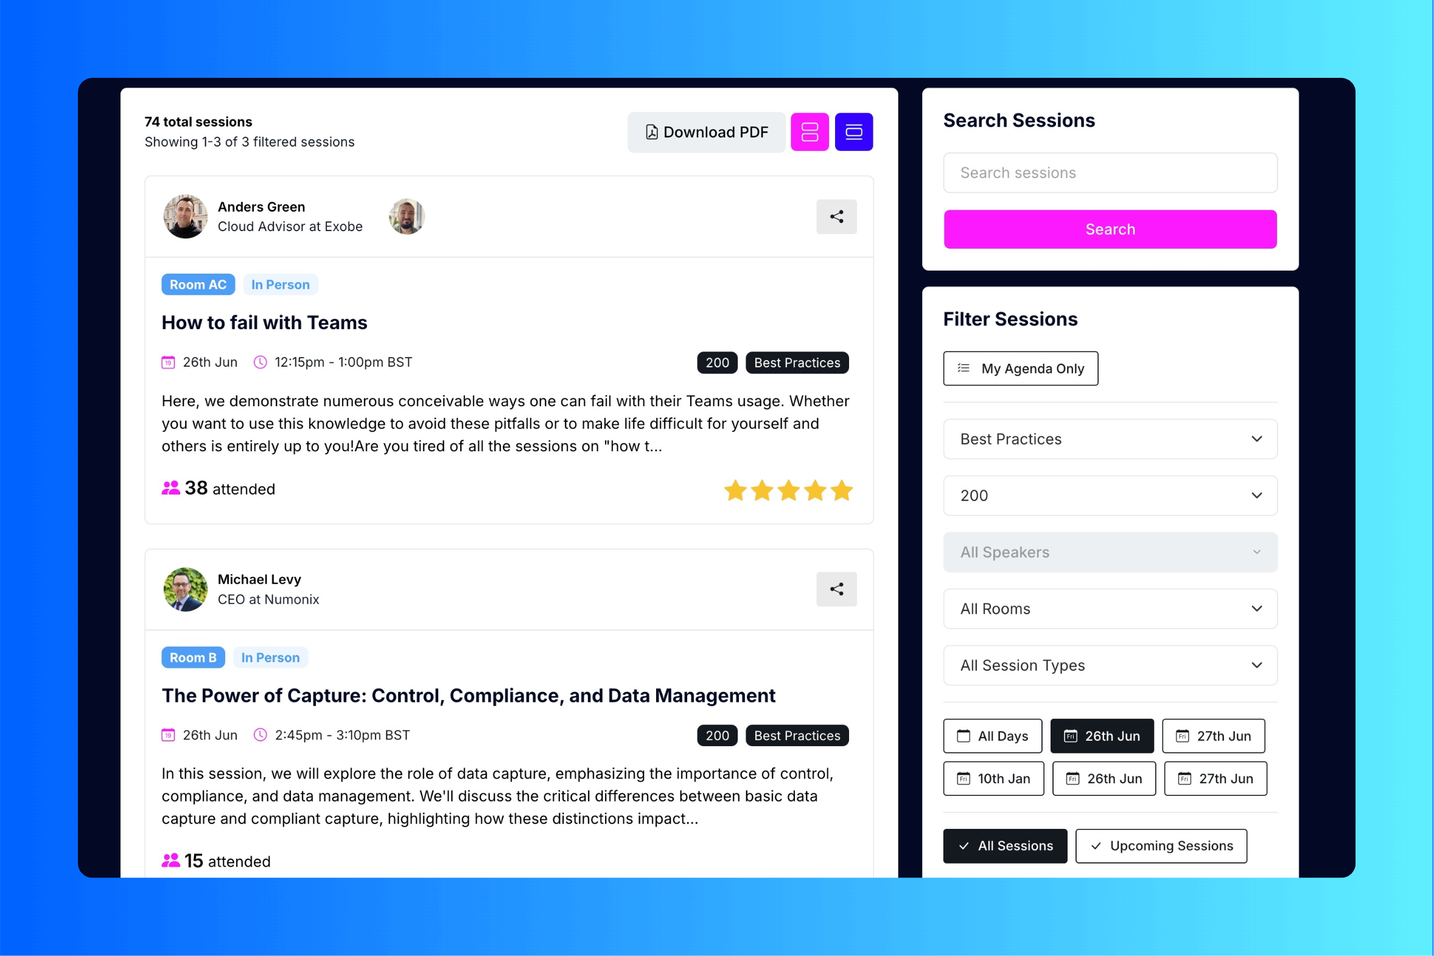1434x956 pixels.
Task: Toggle the My Agenda Only filter
Action: coord(1019,368)
